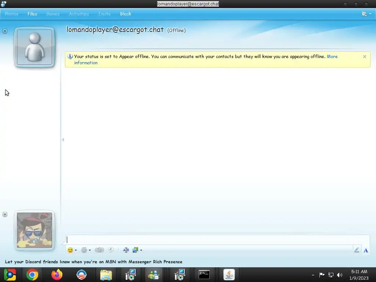
Task: Launch Firefox from the taskbar
Action: point(57,275)
